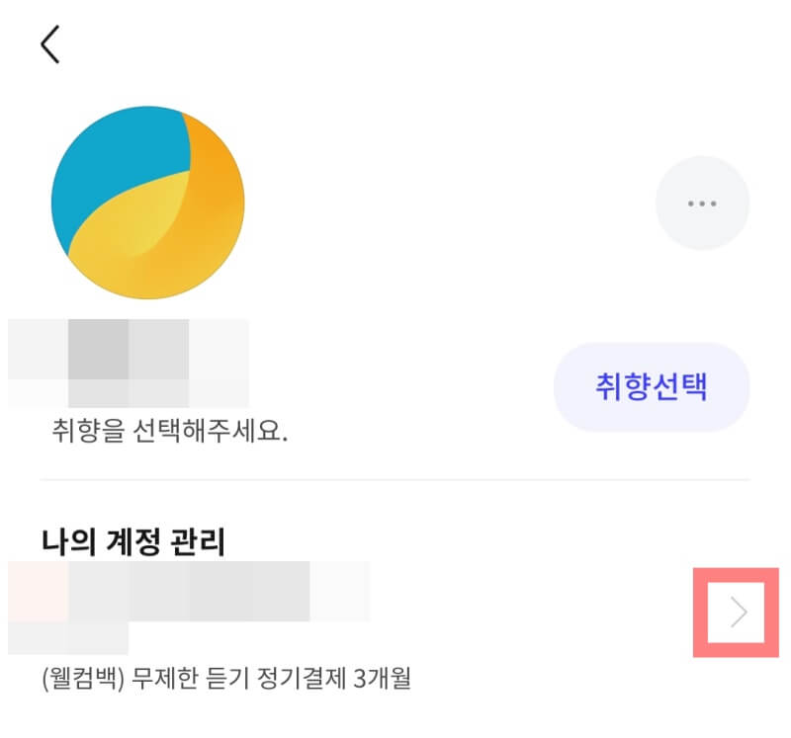Tap the blue and yellow profile avatar
This screenshot has height=738, width=791.
coord(147,203)
